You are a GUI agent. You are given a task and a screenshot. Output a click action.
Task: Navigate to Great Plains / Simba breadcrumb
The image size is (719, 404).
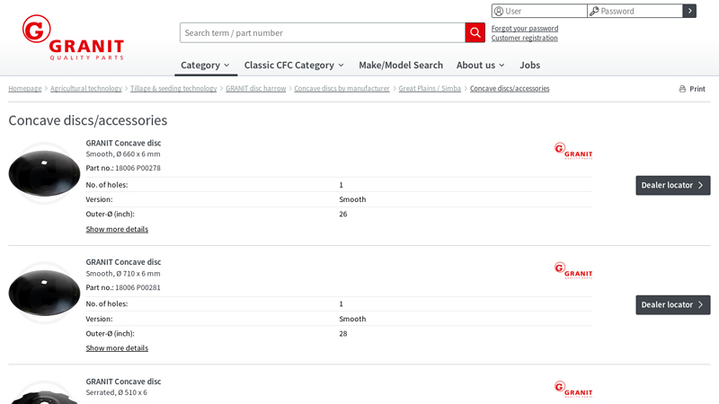coord(430,89)
